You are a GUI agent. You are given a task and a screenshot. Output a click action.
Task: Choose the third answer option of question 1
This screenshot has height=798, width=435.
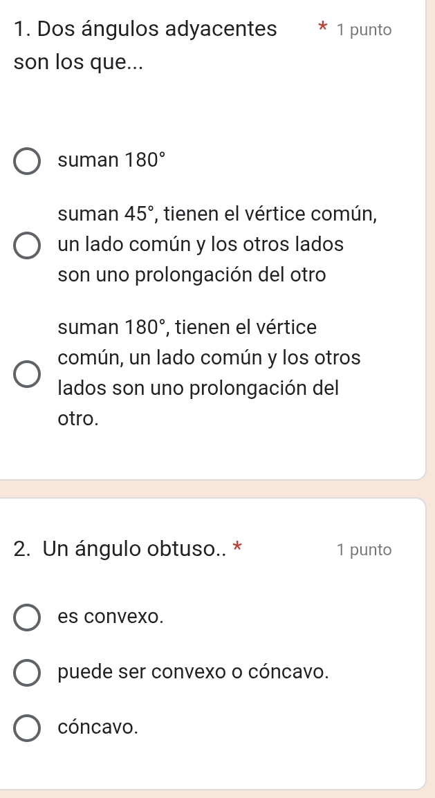click(26, 373)
